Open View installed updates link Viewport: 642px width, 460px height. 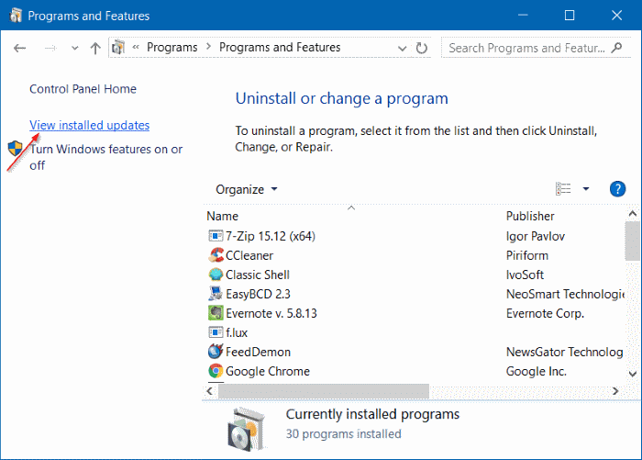pos(89,125)
